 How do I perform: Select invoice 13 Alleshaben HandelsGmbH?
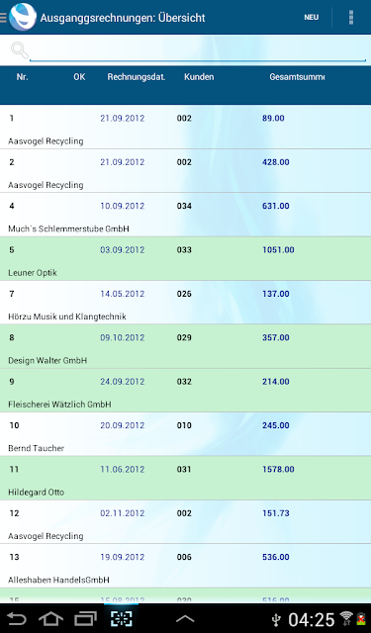click(185, 566)
